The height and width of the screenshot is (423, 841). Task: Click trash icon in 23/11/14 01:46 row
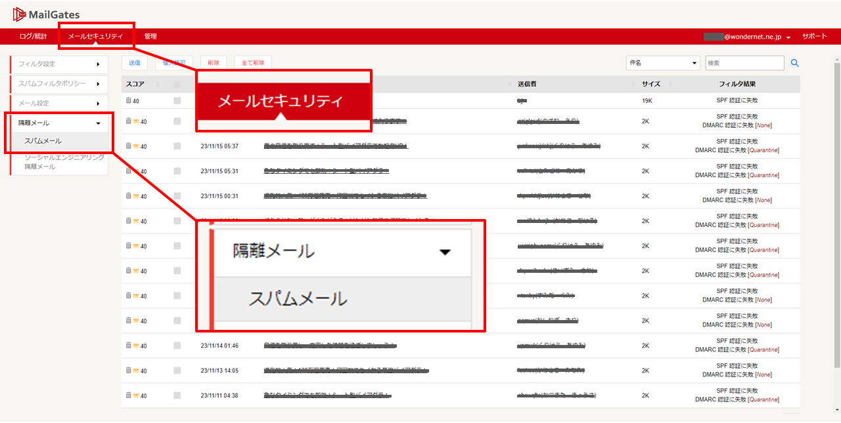[129, 346]
